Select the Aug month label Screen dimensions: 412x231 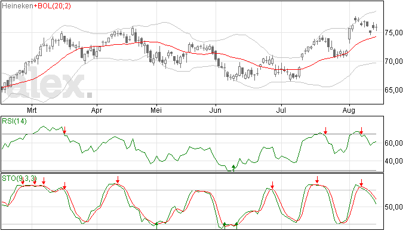pyautogui.click(x=349, y=110)
